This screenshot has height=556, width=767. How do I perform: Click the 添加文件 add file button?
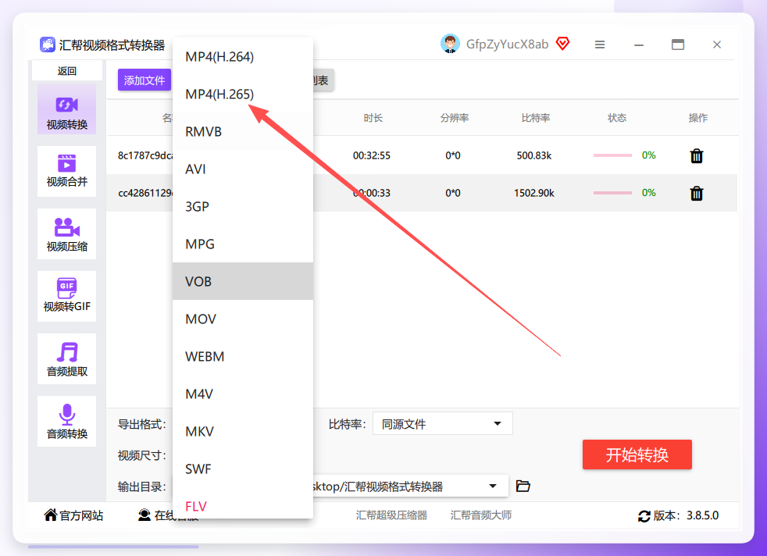tap(144, 80)
